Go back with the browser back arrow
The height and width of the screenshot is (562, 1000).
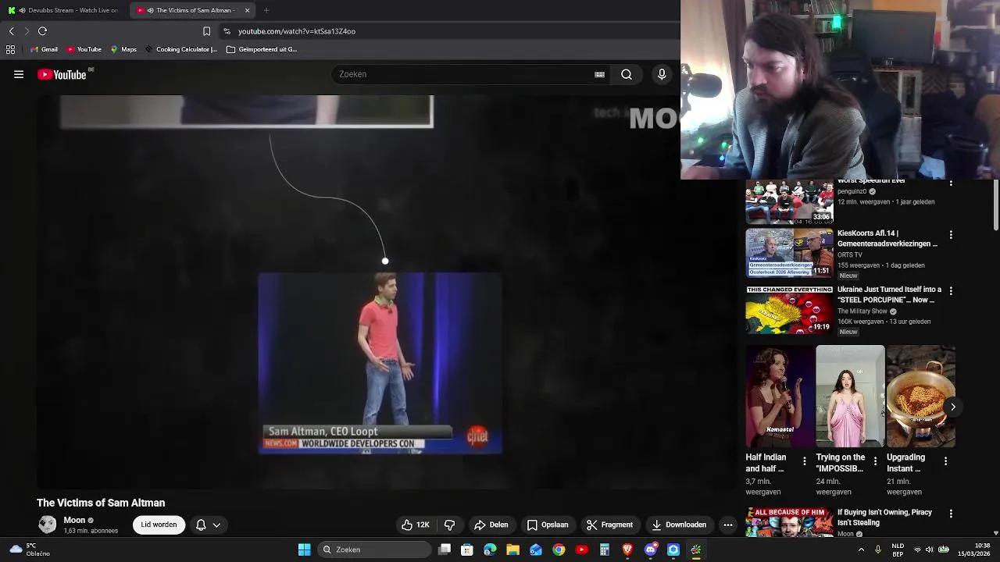pos(11,31)
